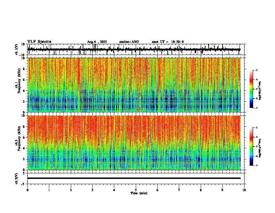Click the 'station=ANG' label

pos(129,42)
